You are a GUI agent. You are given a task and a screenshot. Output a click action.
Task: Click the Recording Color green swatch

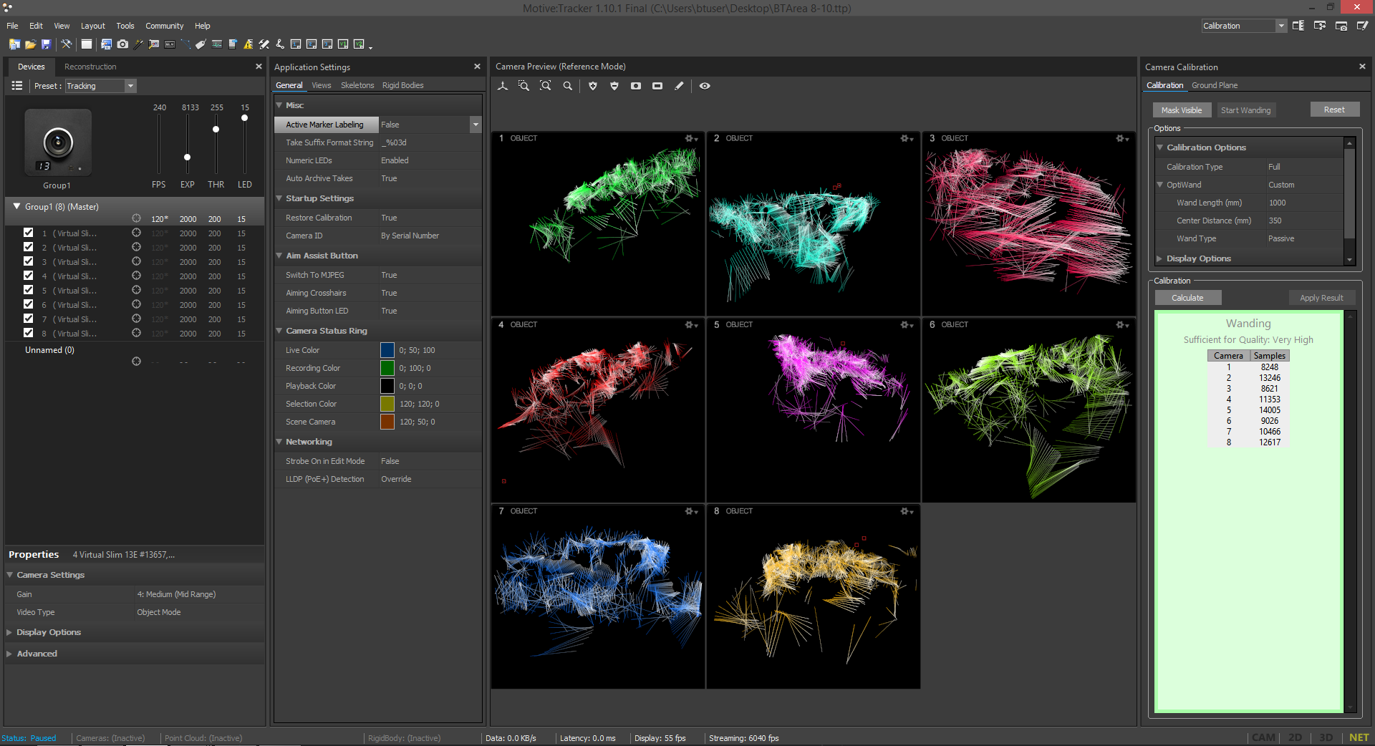click(x=387, y=368)
